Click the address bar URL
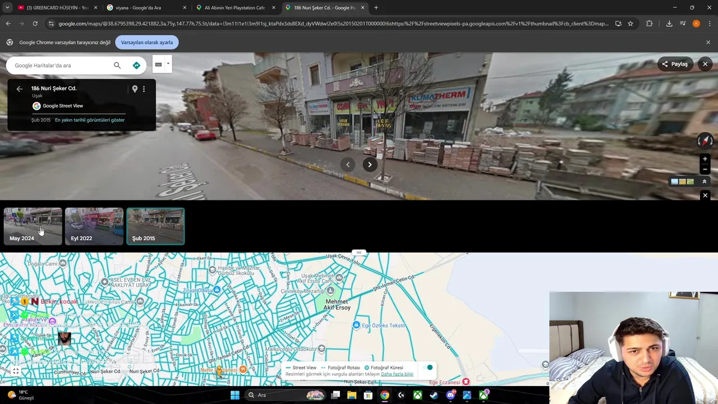Screen dimensions: 718x404 click(x=333, y=24)
